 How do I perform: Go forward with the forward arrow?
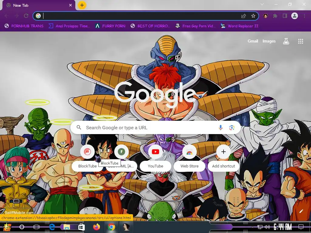point(16,16)
